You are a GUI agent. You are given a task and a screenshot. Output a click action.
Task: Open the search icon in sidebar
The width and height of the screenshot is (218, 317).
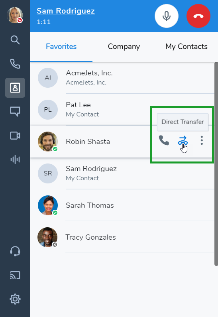(15, 40)
